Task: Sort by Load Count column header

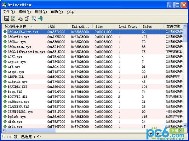Action: tap(128, 26)
